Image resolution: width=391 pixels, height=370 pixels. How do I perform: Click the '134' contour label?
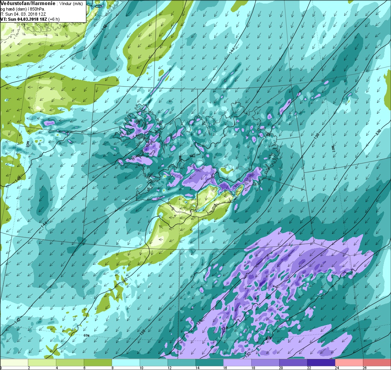[x=225, y=329]
